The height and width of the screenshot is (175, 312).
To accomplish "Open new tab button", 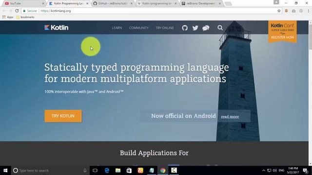I will click(x=229, y=3).
